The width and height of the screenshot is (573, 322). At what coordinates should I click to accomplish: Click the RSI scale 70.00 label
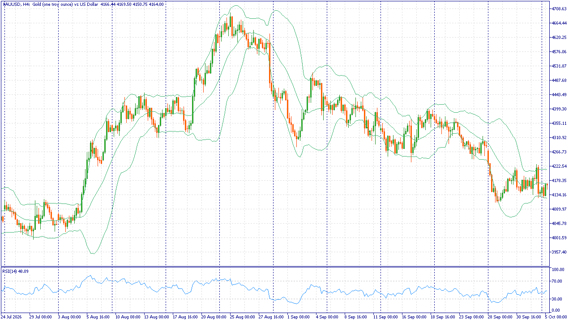pyautogui.click(x=558, y=281)
